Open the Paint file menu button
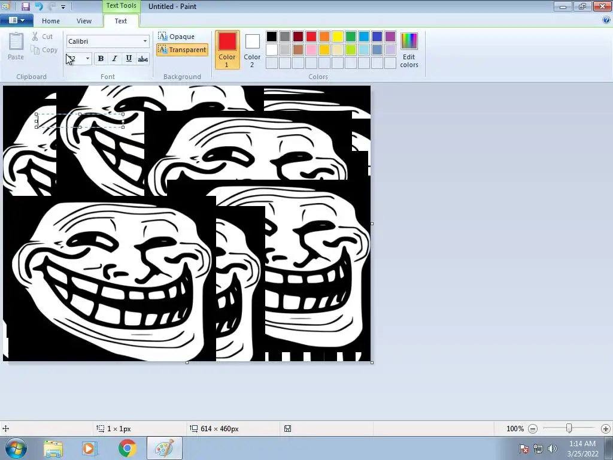613x460 pixels. 16,20
